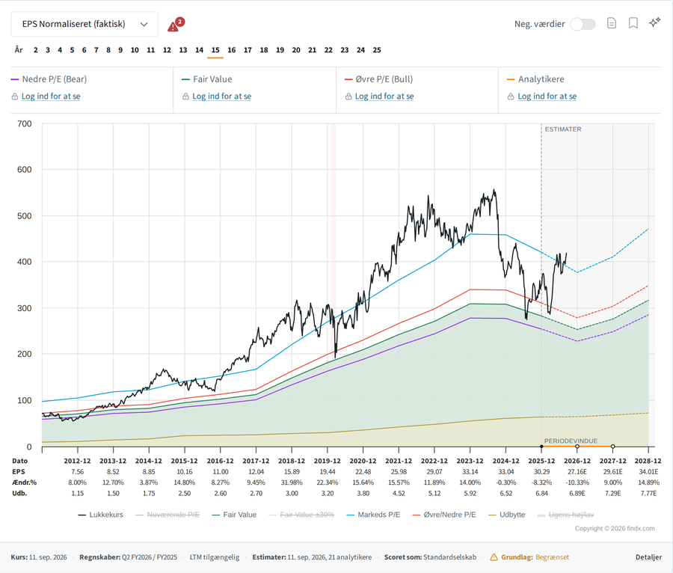Click the Kurs 11. sep. 2026 status text
The height and width of the screenshot is (573, 673).
[x=39, y=557]
